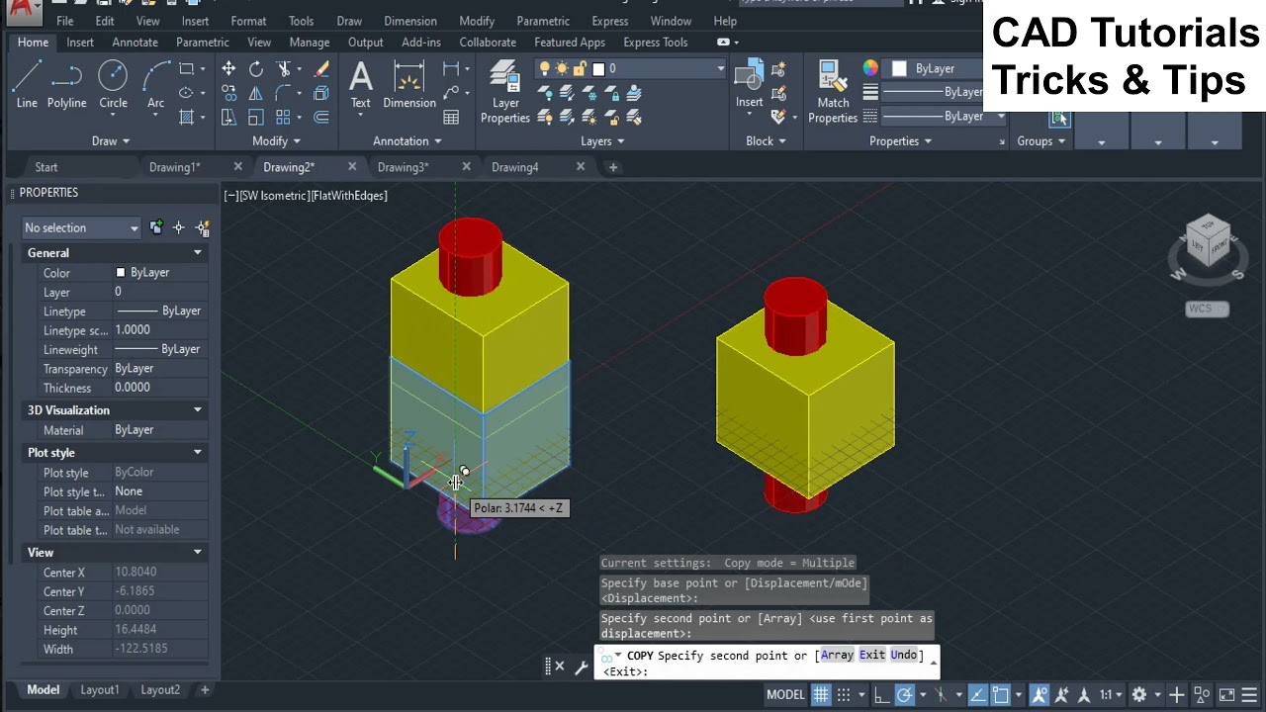This screenshot has height=712, width=1266.
Task: Click Quick Select icon in Properties palette
Action: [203, 227]
